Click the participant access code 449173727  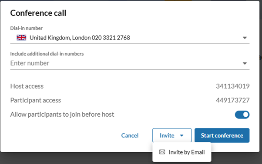[232, 100]
